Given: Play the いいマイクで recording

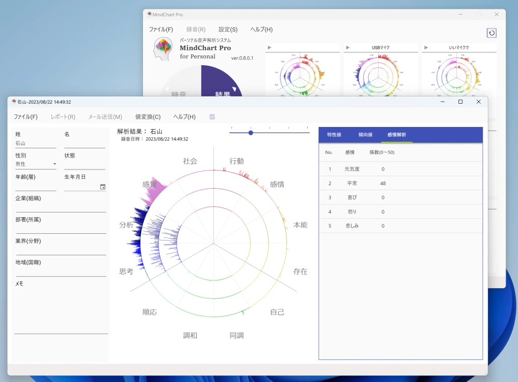Looking at the screenshot, I should coord(426,48).
